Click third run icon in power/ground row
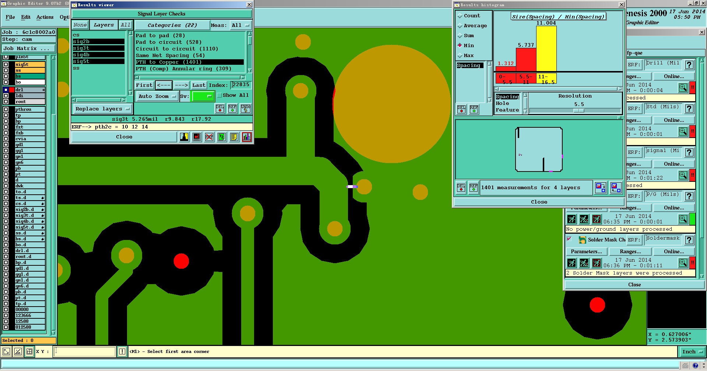This screenshot has width=707, height=371. [x=597, y=219]
